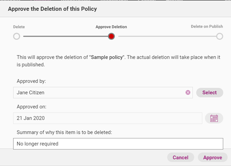The width and height of the screenshot is (231, 166).
Task: Click the deletion summary text field
Action: coord(118,144)
